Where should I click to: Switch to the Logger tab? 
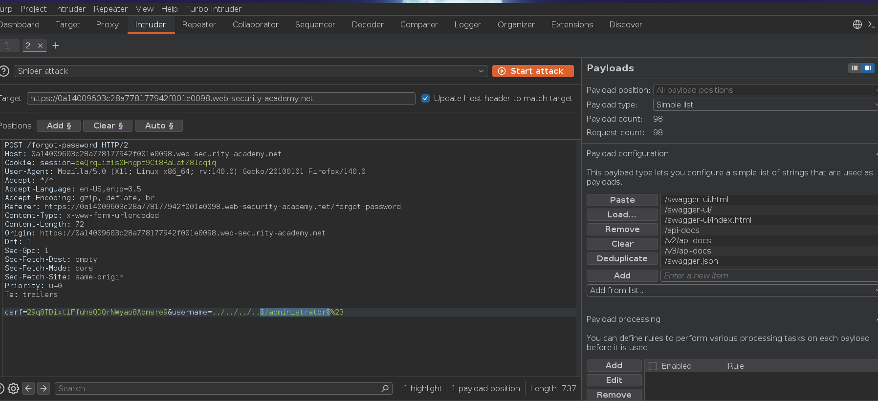467,24
